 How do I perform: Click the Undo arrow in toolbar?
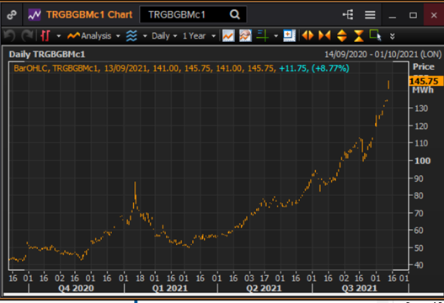click(10, 36)
